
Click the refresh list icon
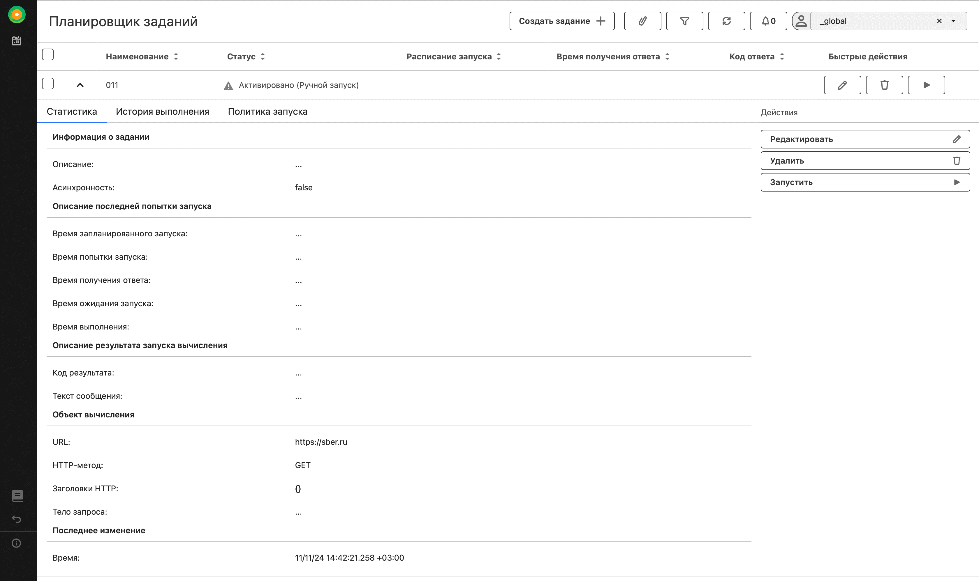pos(726,21)
